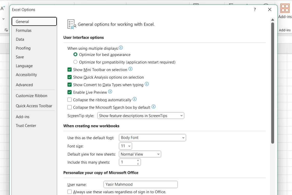Image resolution: width=292 pixels, height=195 pixels.
Task: Click the Include this many sheets number field
Action: tap(130, 162)
